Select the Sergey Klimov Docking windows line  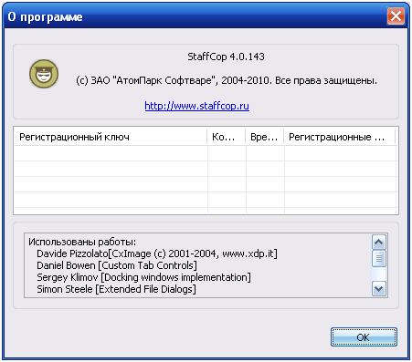(x=143, y=277)
